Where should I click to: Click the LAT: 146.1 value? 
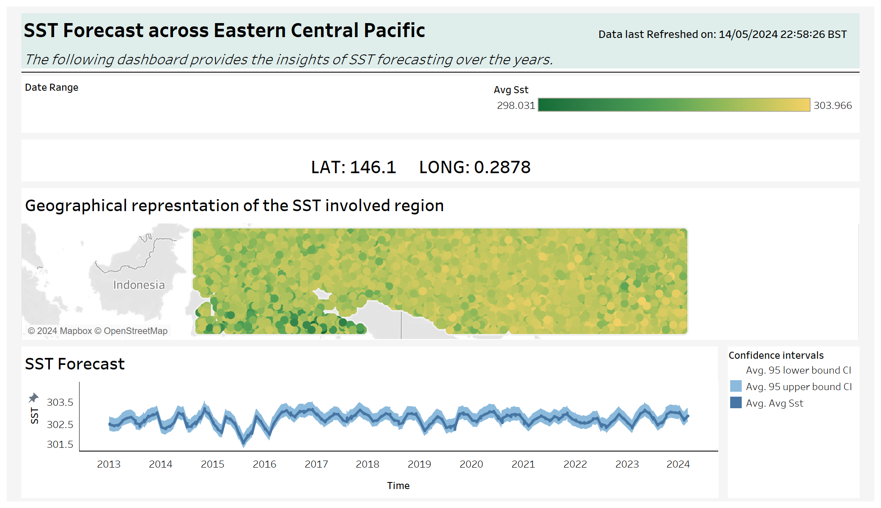[354, 167]
